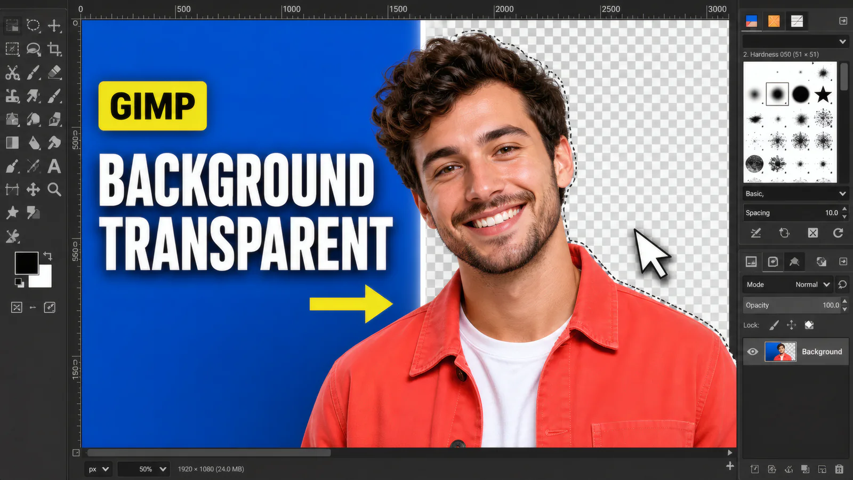This screenshot has width=853, height=480.
Task: Open the layers dock configuration menu
Action: (x=843, y=261)
